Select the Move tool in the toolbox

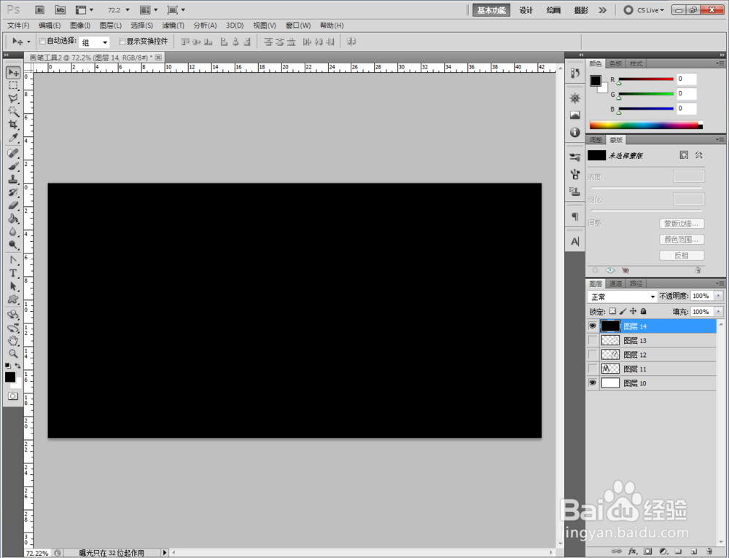pyautogui.click(x=13, y=72)
